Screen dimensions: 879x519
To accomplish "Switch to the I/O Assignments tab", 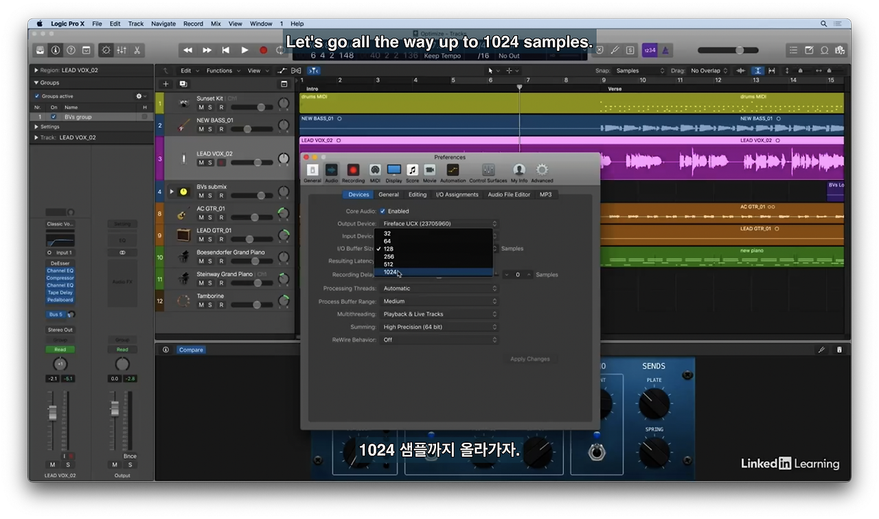I will coord(457,195).
